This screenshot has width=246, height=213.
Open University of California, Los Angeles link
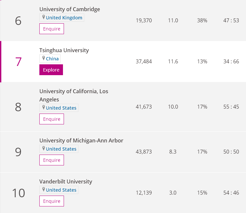(x=73, y=91)
